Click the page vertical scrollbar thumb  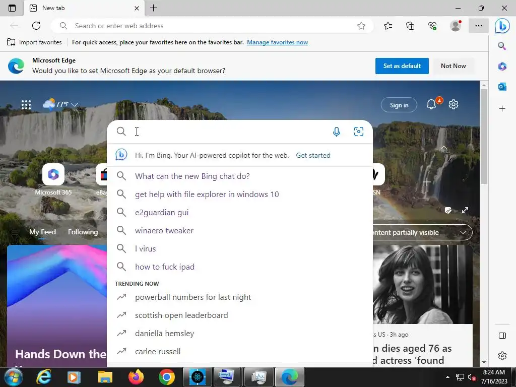pyautogui.click(x=484, y=136)
